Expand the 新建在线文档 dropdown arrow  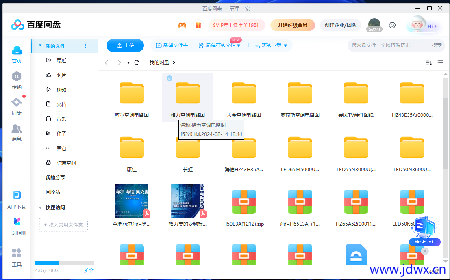(x=239, y=45)
